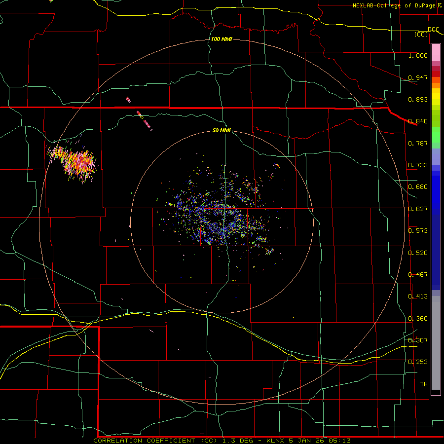
Task: Pick the orange swatch in the color scale
Action: (436, 85)
